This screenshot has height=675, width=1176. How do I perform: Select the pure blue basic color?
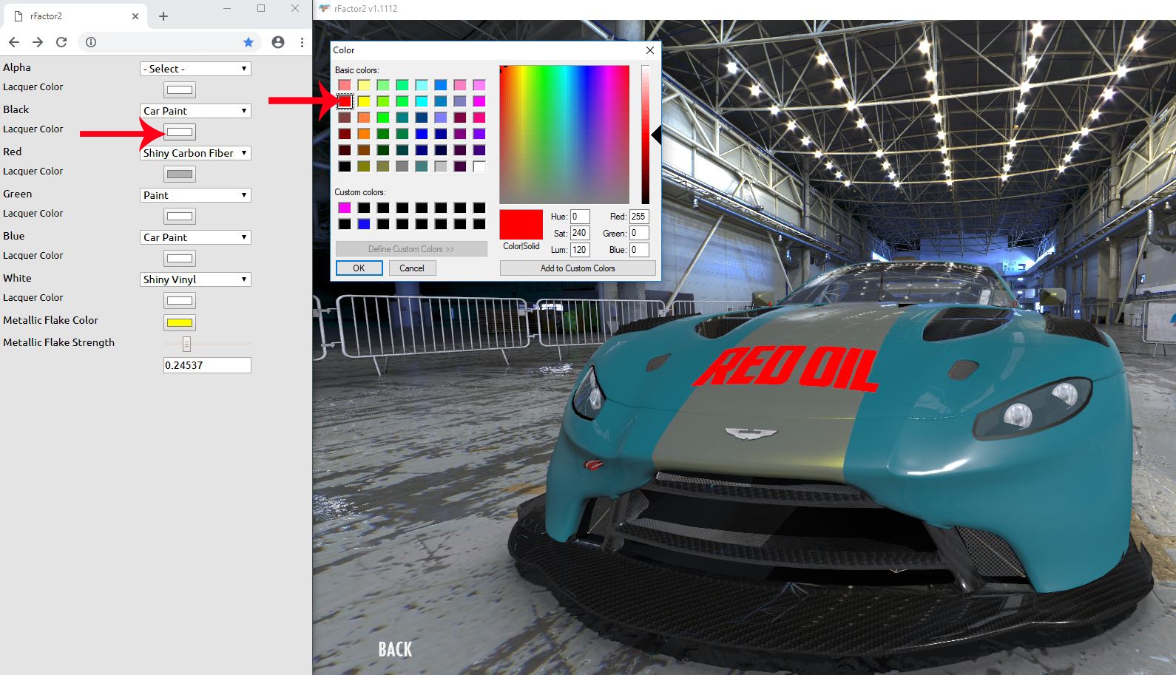click(422, 134)
